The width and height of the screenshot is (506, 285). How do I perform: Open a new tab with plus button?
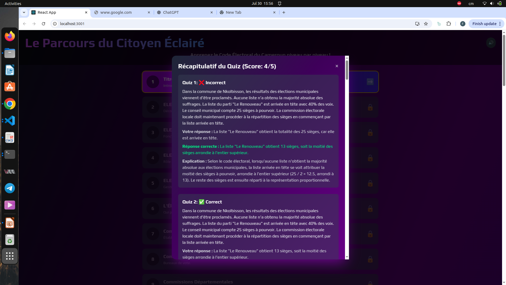[x=284, y=12]
